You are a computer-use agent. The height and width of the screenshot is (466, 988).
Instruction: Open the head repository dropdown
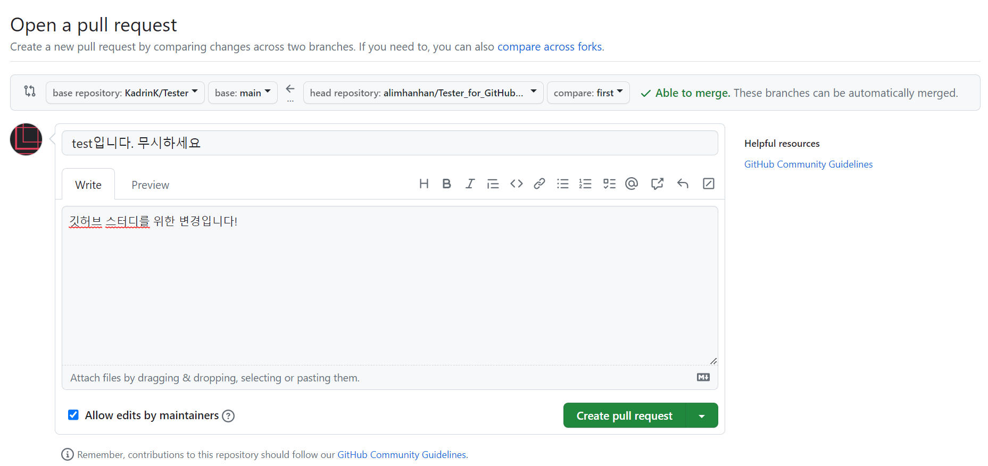pos(423,93)
